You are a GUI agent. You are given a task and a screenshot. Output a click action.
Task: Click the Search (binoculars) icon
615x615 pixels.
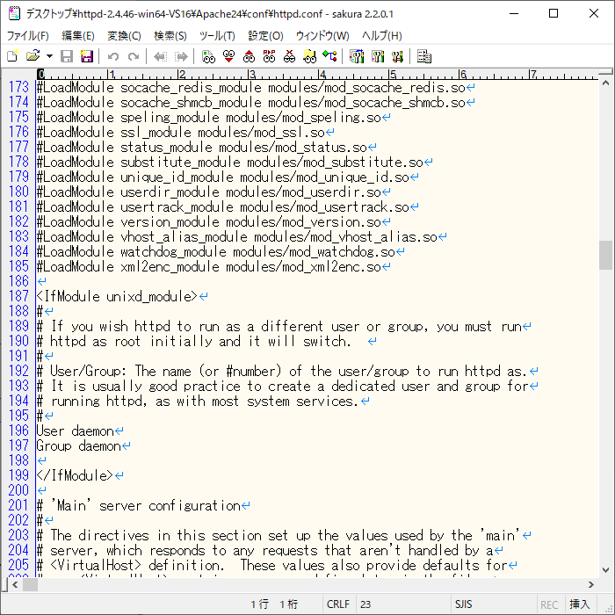[x=208, y=56]
